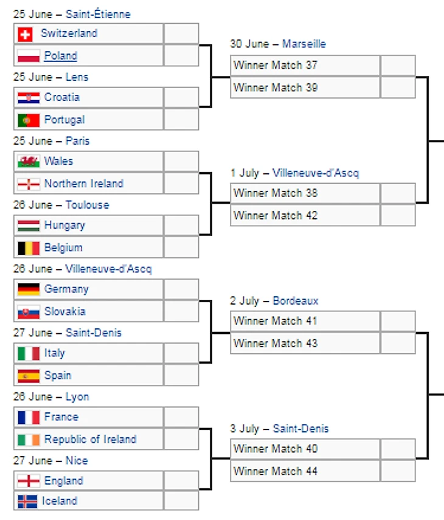Viewport: 444px width, 520px height.
Task: Follow the Lyon venue link
Action: 77,397
